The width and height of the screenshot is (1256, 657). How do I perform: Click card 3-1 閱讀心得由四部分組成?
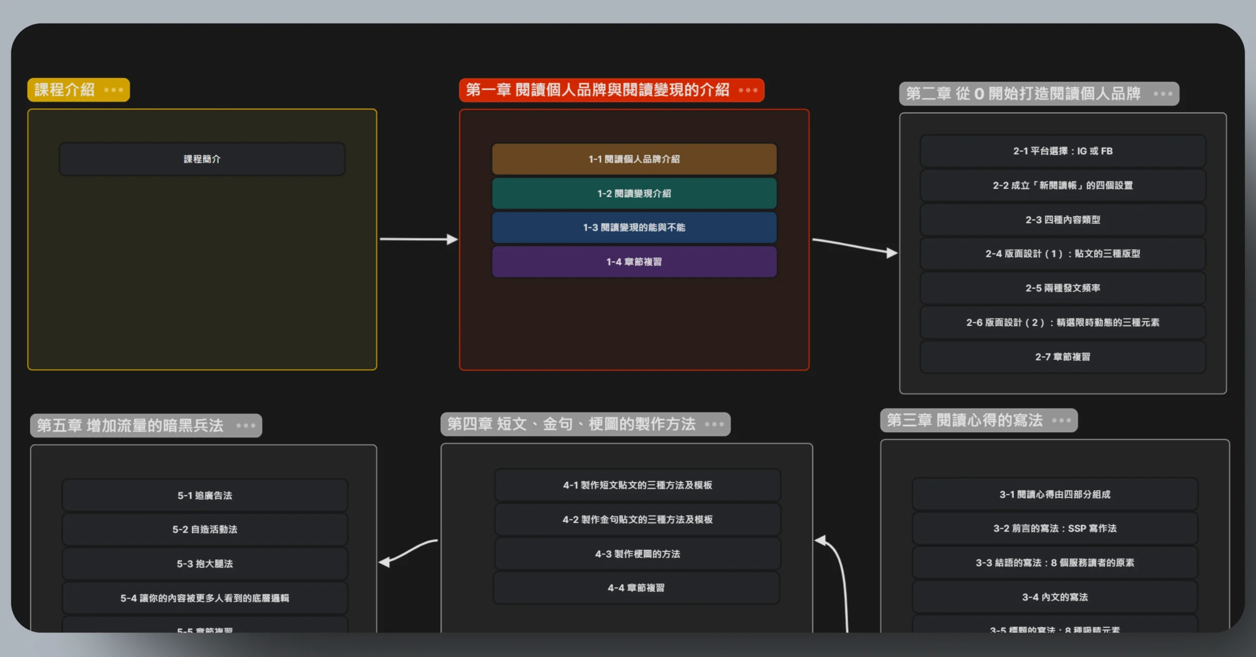tap(1055, 494)
